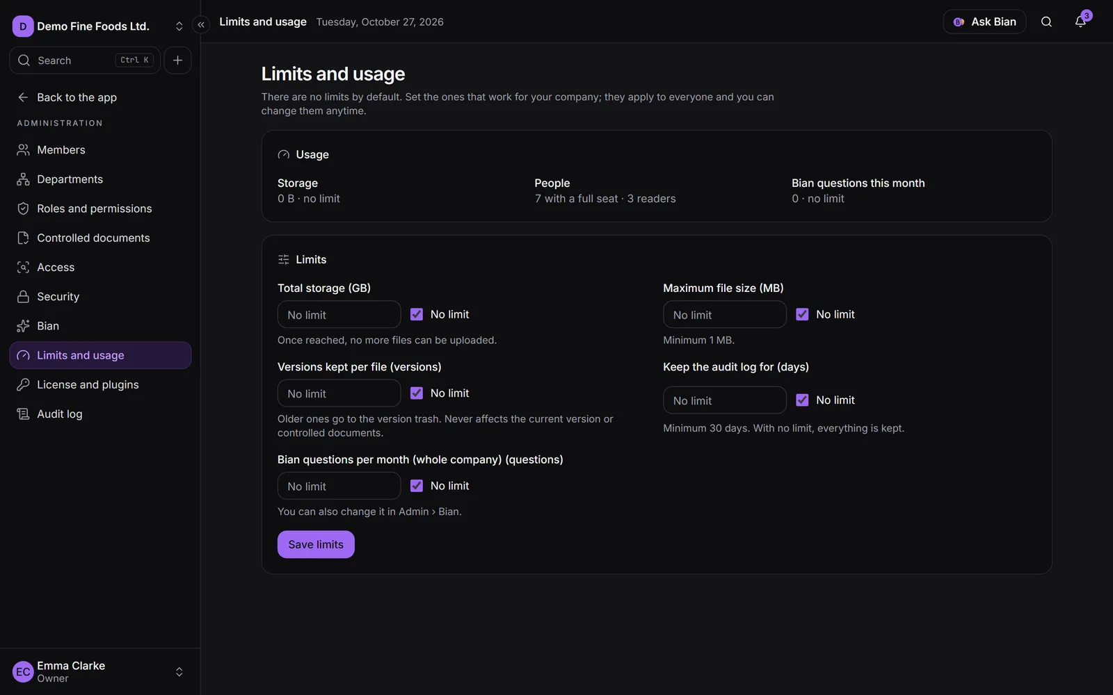Viewport: 1113px width, 695px height.
Task: Click the License and plugins key icon
Action: [23, 384]
